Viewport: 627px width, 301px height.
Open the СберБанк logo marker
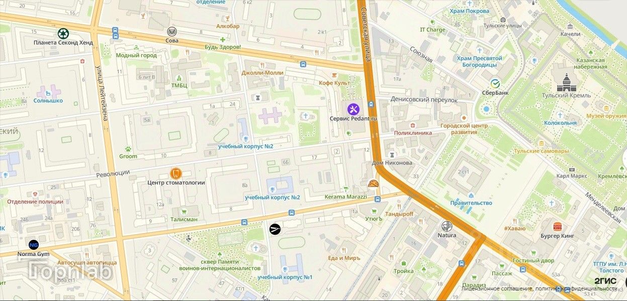pos(495,83)
